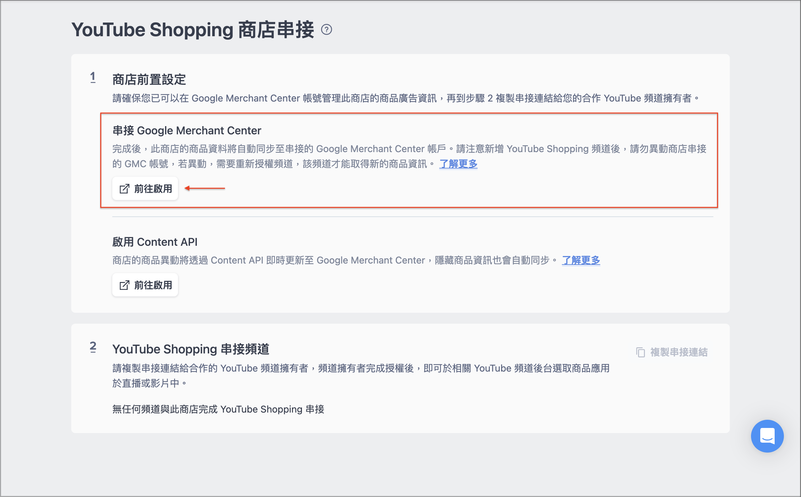
Task: Click the YouTube Shopping 串接頻道 heading
Action: (x=191, y=349)
